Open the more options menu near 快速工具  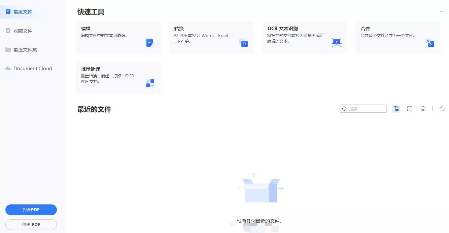442,11
